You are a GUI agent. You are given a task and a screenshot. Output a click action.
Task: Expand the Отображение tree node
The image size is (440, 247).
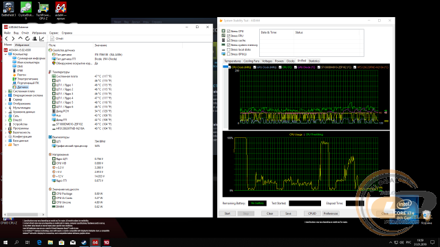coord(5,104)
